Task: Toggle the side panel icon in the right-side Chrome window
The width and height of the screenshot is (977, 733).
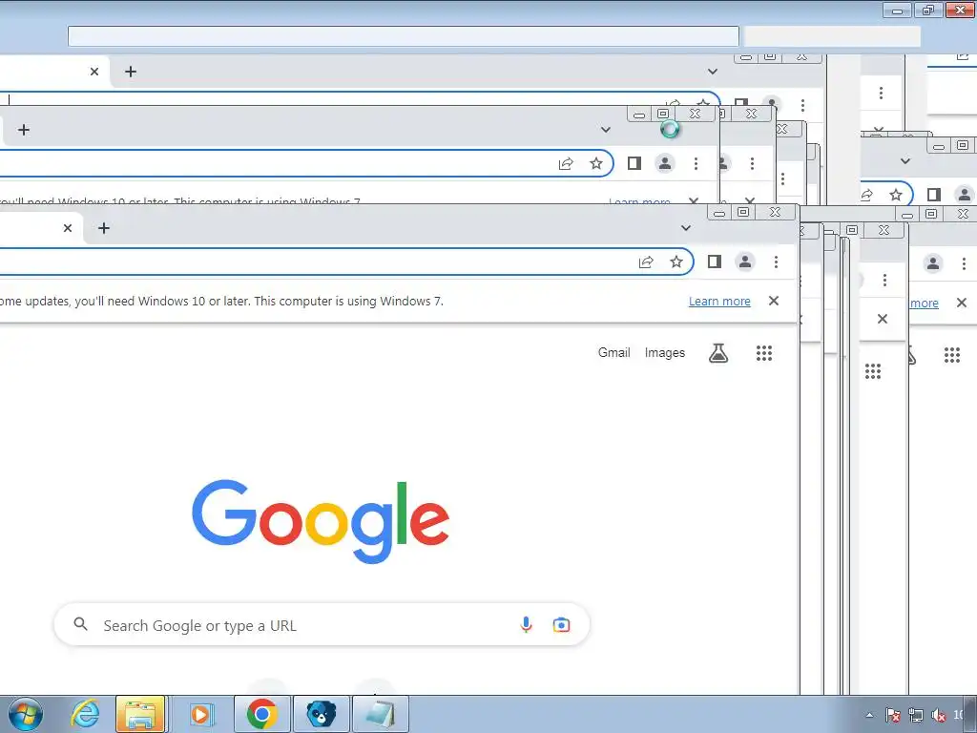Action: coord(933,195)
